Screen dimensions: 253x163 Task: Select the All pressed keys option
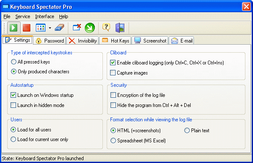pos(30,62)
